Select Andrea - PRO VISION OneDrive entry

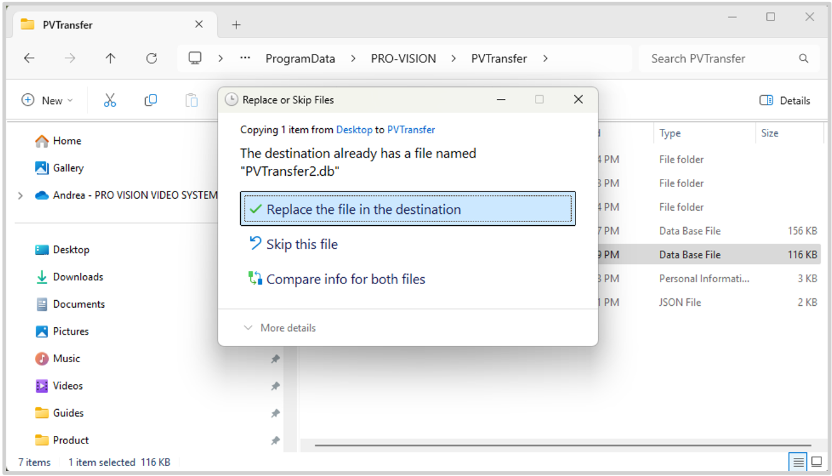pos(126,195)
